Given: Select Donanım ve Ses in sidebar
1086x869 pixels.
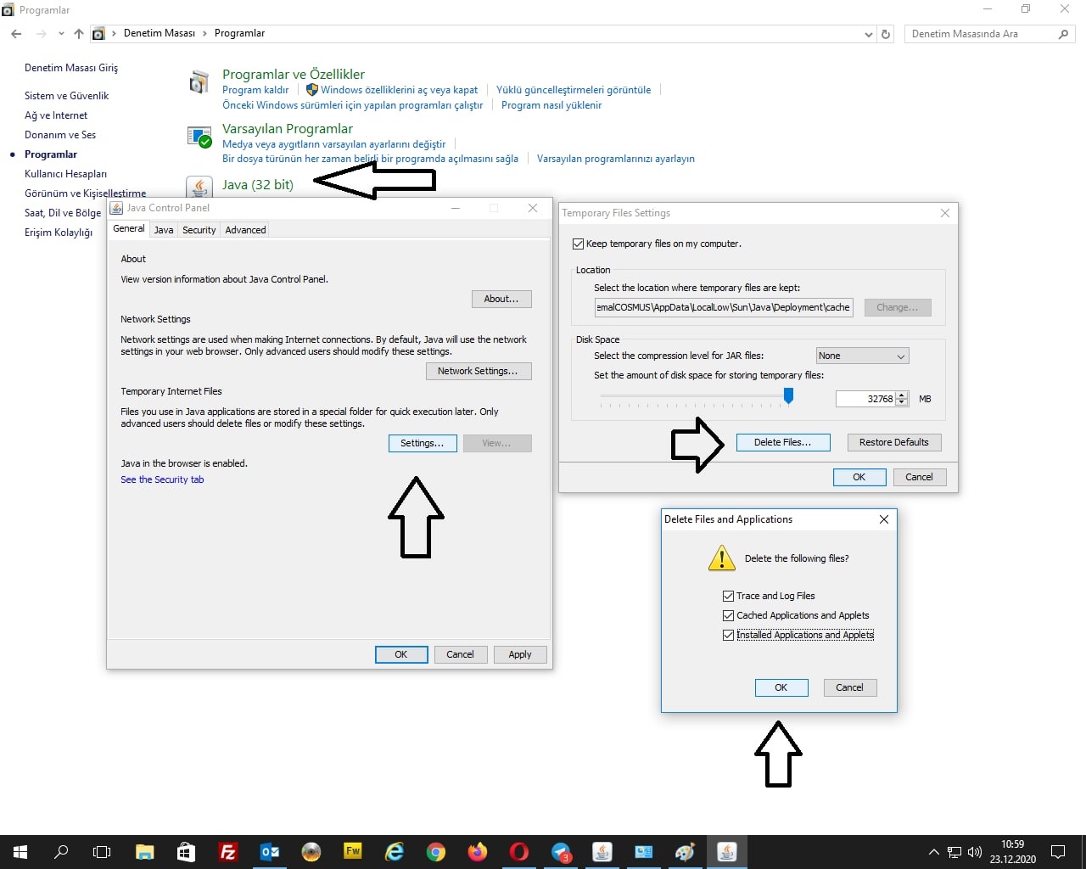Looking at the screenshot, I should tap(60, 135).
